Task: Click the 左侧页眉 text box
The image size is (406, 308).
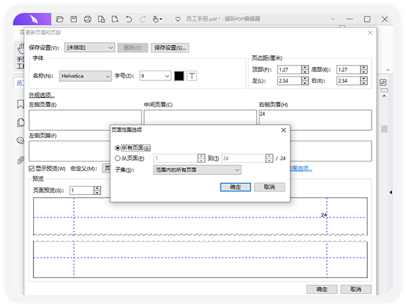Action: tap(85, 120)
